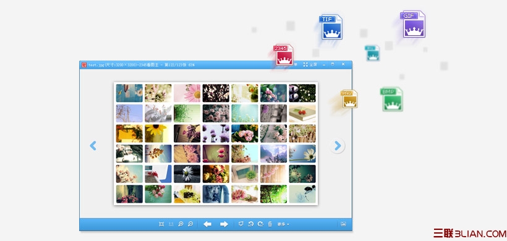Go to next image with toolbar right arrow
The width and height of the screenshot is (507, 241).
pos(224,224)
